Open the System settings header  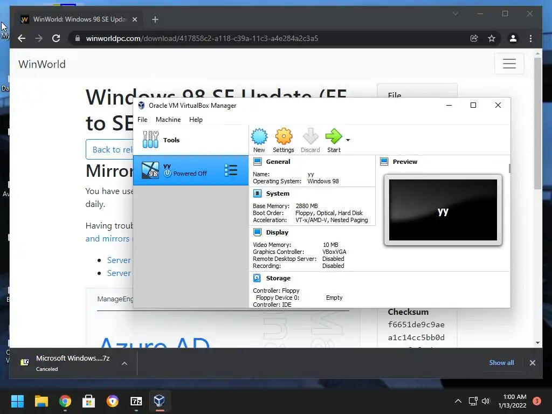click(x=278, y=194)
